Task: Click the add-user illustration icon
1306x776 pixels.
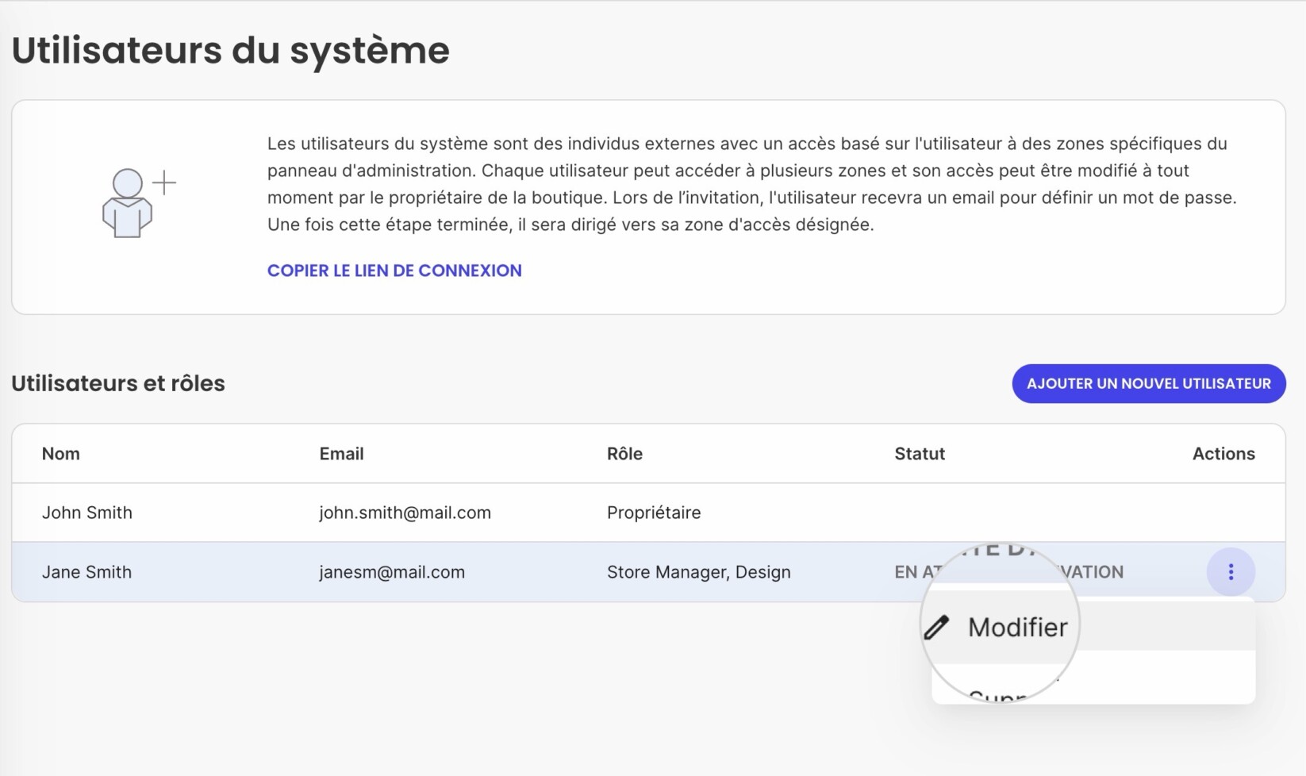Action: click(x=139, y=203)
